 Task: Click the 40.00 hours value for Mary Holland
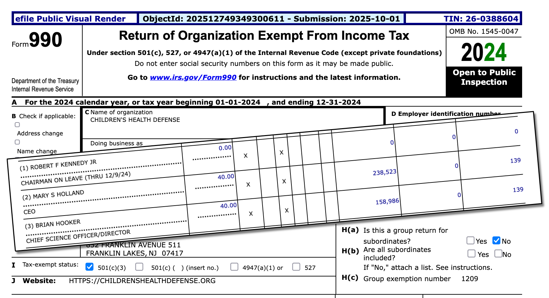(226, 177)
